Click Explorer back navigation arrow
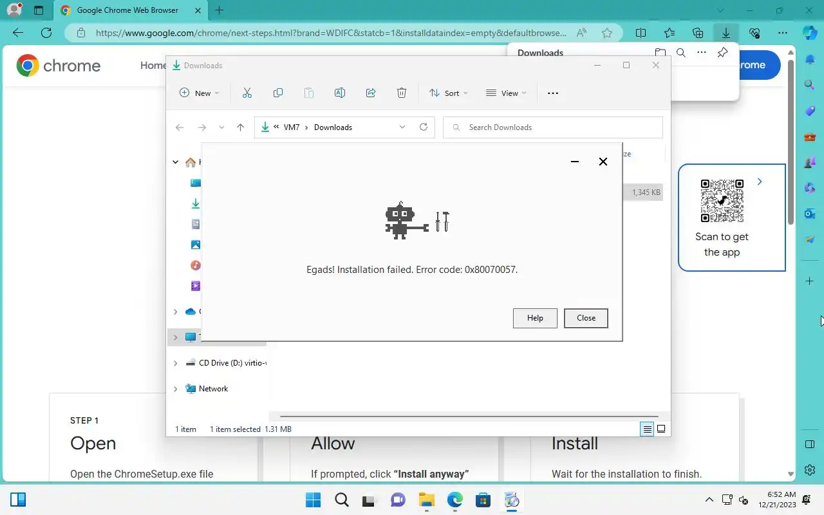The width and height of the screenshot is (824, 515). click(180, 127)
